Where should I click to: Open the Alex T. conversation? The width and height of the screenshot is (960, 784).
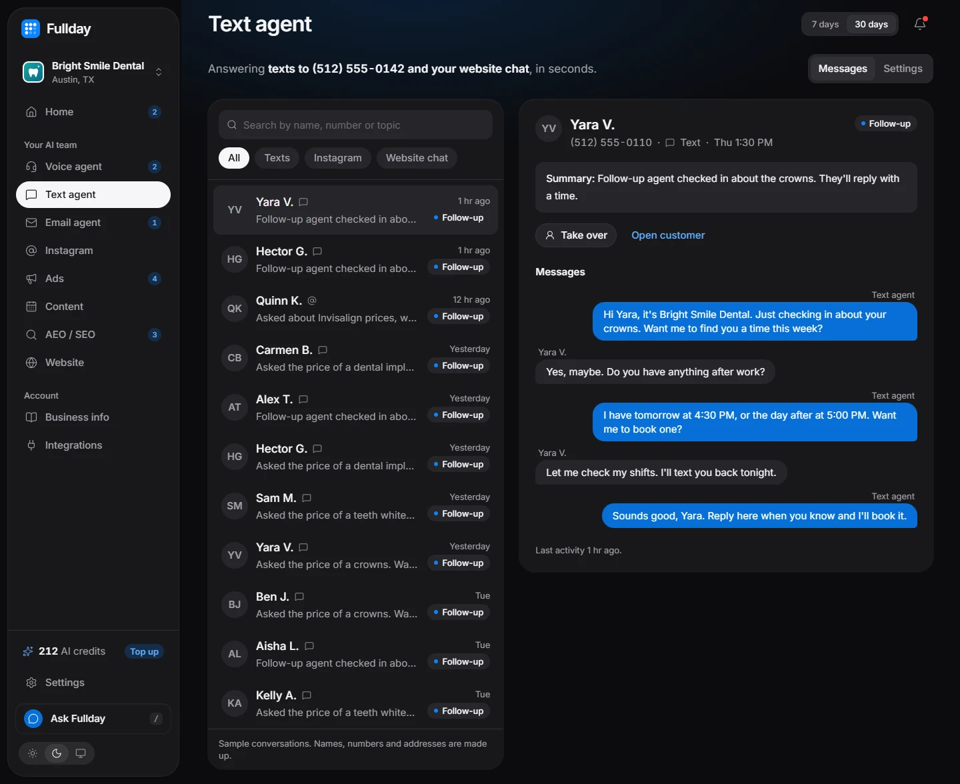coord(355,407)
